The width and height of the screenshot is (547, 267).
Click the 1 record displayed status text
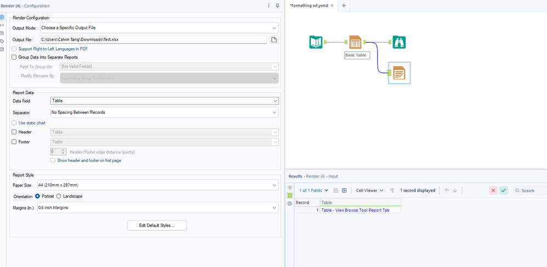click(418, 190)
